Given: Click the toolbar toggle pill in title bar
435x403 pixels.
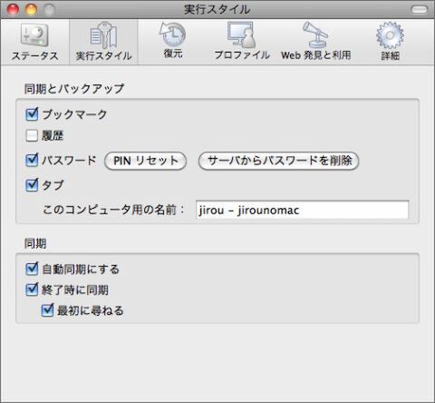Looking at the screenshot, I should click(x=419, y=10).
